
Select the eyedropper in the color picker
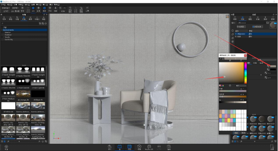[221, 59]
